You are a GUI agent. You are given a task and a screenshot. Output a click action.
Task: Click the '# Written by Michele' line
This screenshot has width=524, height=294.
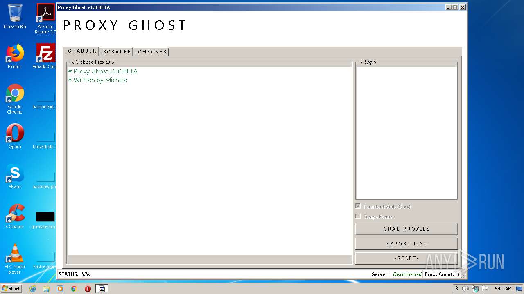[x=97, y=80]
